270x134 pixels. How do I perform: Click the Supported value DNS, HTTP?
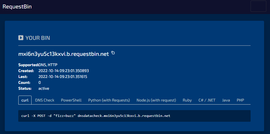coord(48,65)
